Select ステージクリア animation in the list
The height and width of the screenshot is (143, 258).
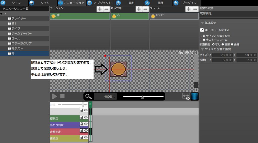click(24, 43)
